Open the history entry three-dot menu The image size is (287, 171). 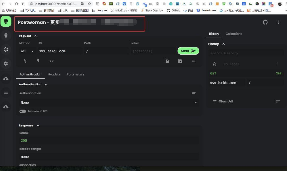click(x=278, y=64)
